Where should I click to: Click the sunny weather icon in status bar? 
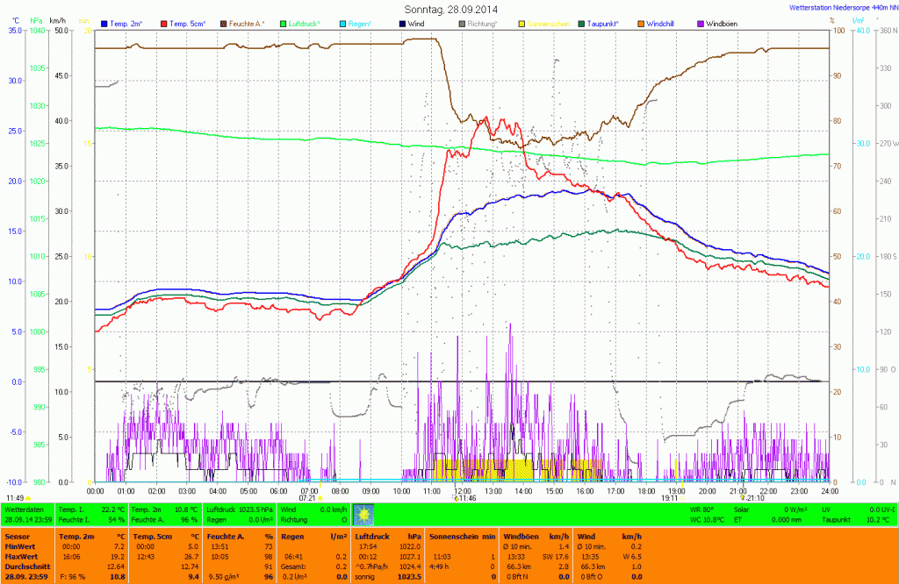(x=363, y=514)
